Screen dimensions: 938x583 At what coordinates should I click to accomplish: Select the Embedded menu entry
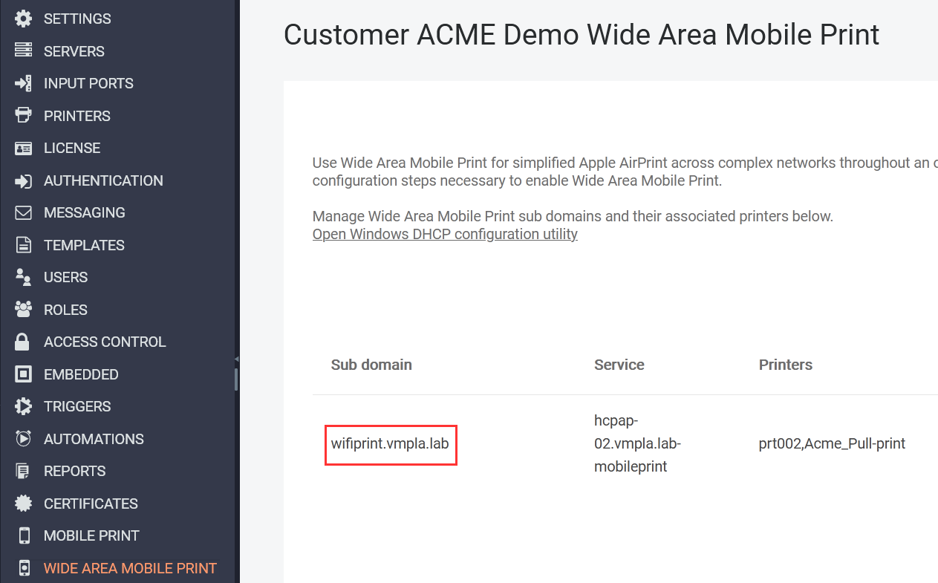point(81,374)
